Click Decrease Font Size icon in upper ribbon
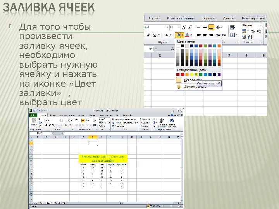This screenshot has height=209, width=279. (x=190, y=27)
